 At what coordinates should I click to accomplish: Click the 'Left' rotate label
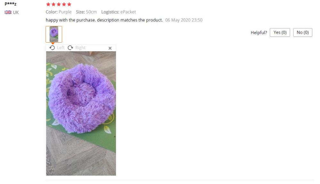60,48
